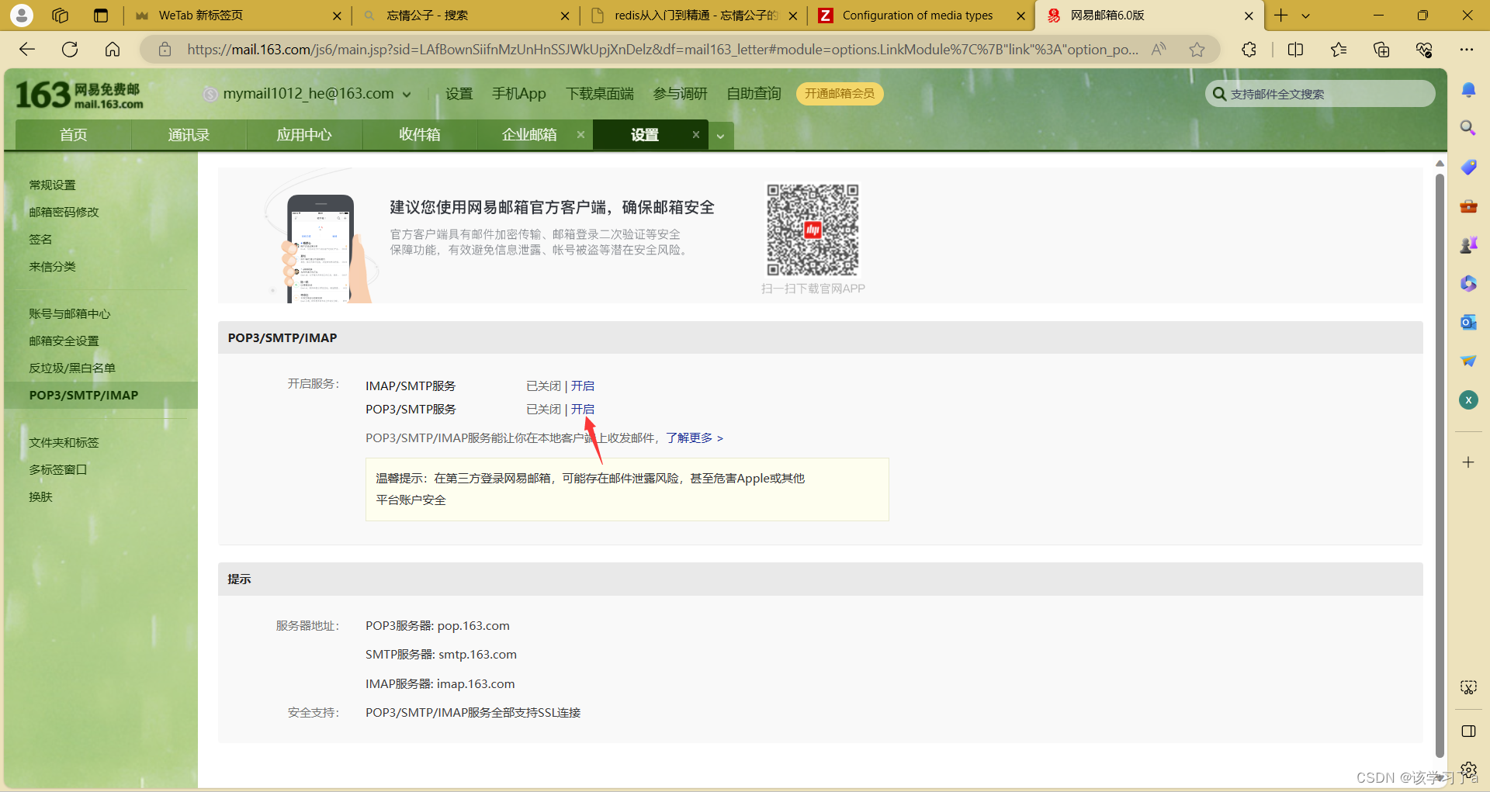Open the sidebar tools briefcase icon
1490x792 pixels.
(x=1468, y=206)
